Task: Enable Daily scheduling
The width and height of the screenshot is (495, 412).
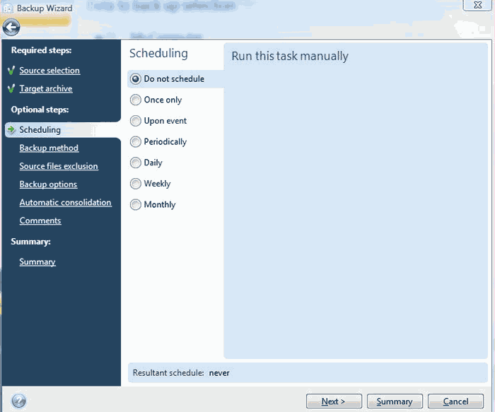Action: point(136,163)
